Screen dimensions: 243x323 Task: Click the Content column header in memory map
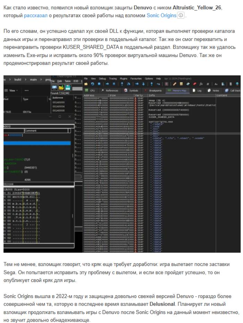[x=228, y=95]
